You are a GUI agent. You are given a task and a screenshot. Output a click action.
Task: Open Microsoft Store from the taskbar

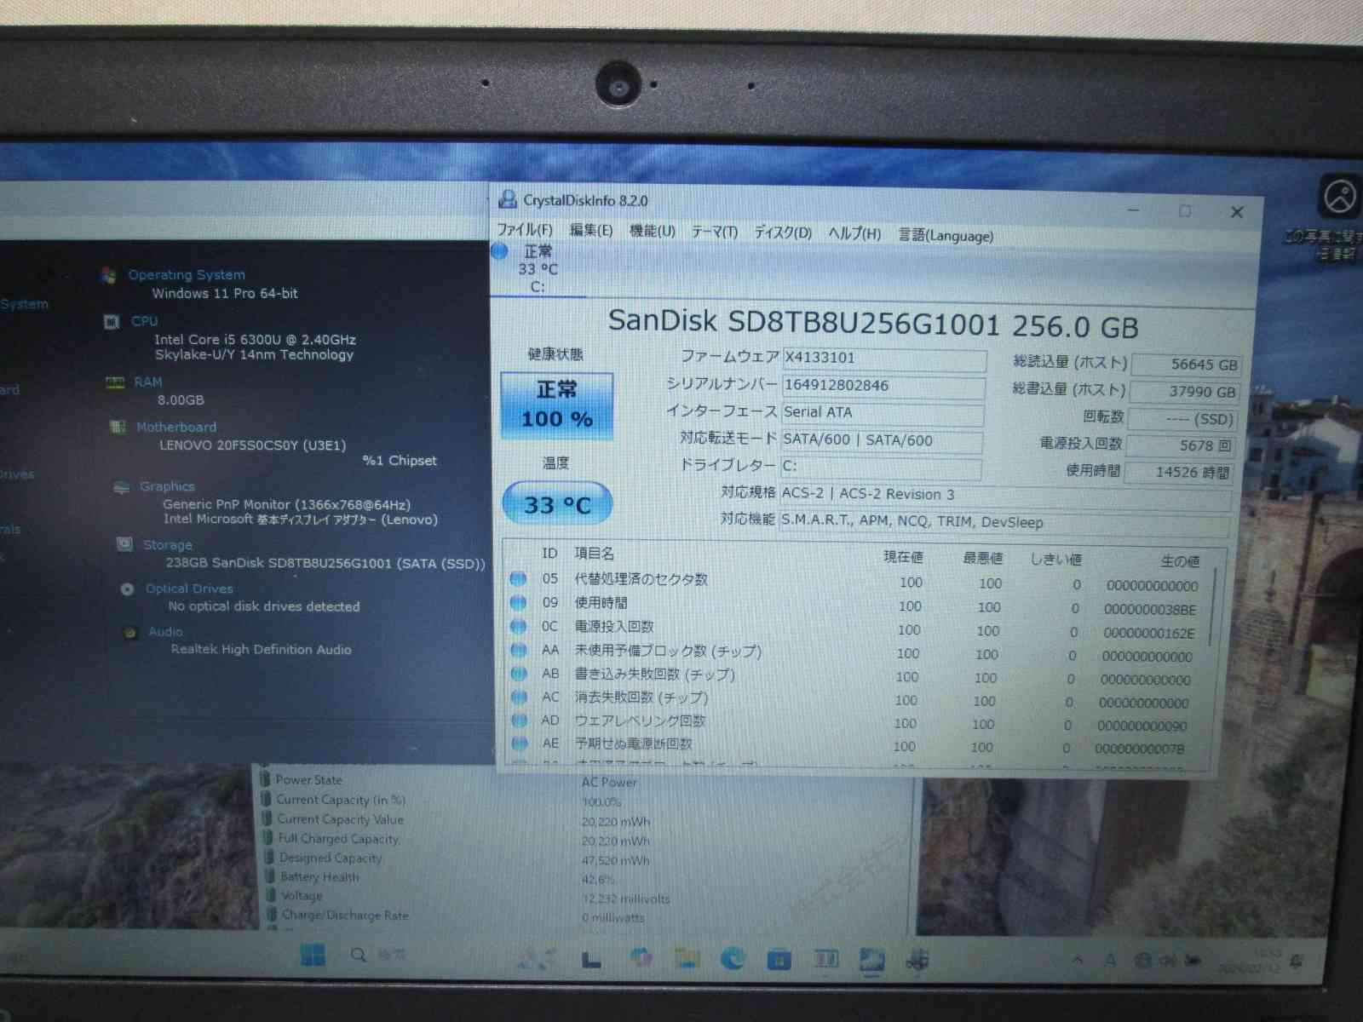(x=779, y=960)
